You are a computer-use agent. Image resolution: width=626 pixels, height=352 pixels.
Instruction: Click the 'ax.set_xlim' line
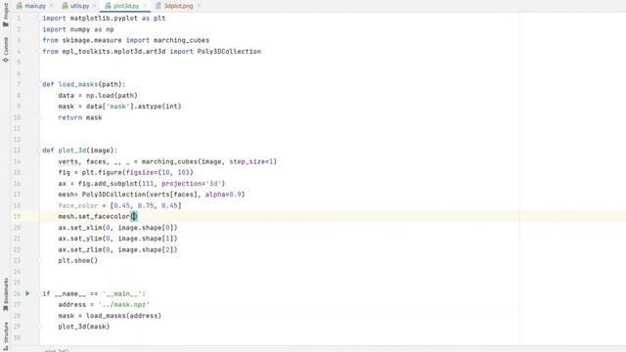117,228
